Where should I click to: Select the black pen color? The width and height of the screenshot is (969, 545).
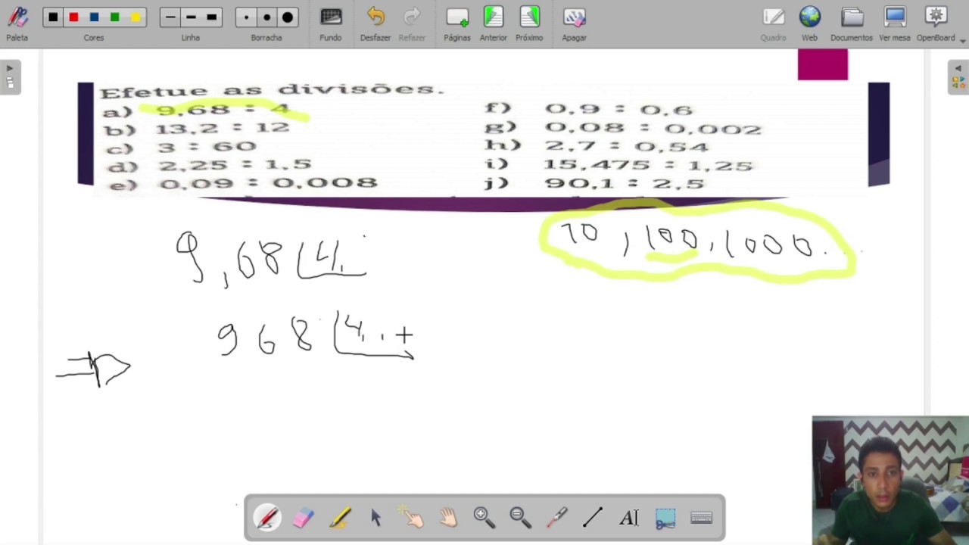click(x=53, y=17)
